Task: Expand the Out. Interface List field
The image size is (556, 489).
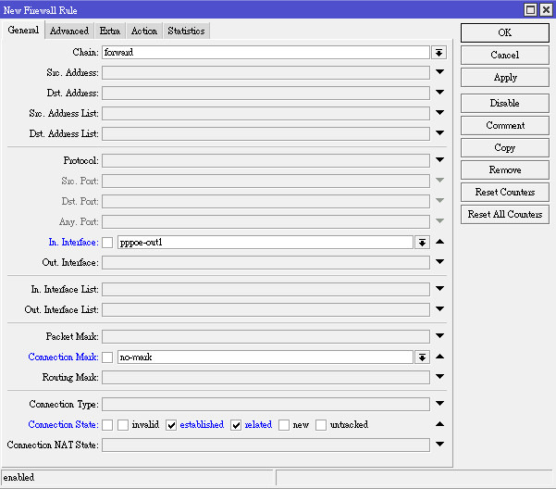Action: (x=439, y=309)
